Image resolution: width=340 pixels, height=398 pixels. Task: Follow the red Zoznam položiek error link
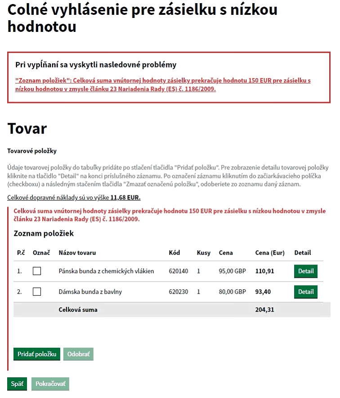pos(163,85)
